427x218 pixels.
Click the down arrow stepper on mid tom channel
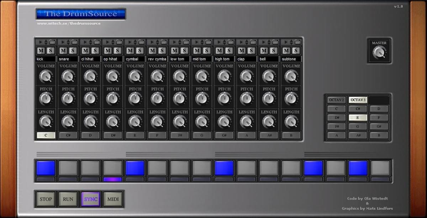click(201, 43)
